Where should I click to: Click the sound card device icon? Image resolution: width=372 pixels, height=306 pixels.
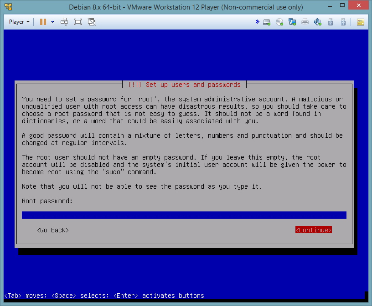(x=317, y=22)
